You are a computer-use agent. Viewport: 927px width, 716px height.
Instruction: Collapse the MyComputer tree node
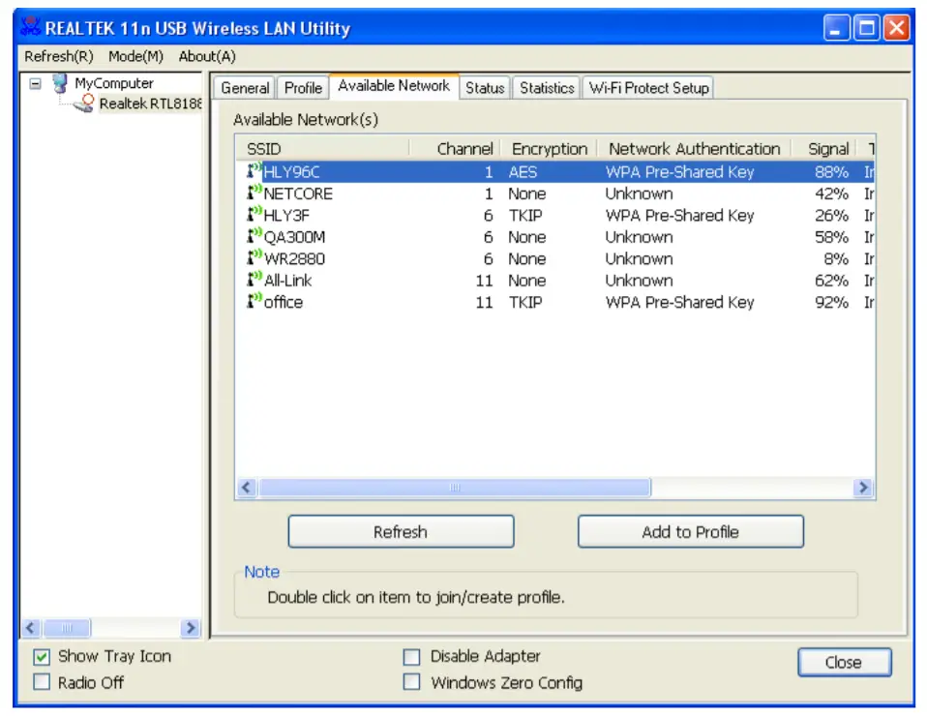tap(35, 83)
